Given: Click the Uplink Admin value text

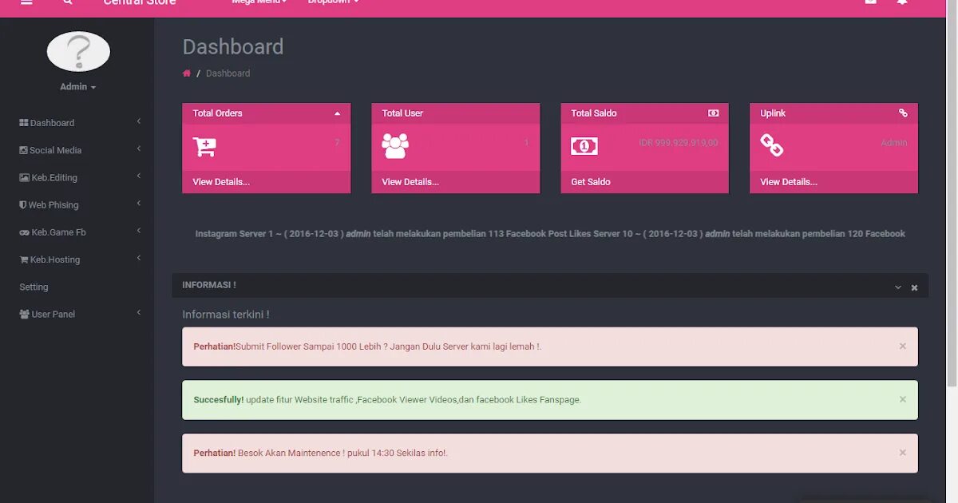Looking at the screenshot, I should [x=894, y=143].
